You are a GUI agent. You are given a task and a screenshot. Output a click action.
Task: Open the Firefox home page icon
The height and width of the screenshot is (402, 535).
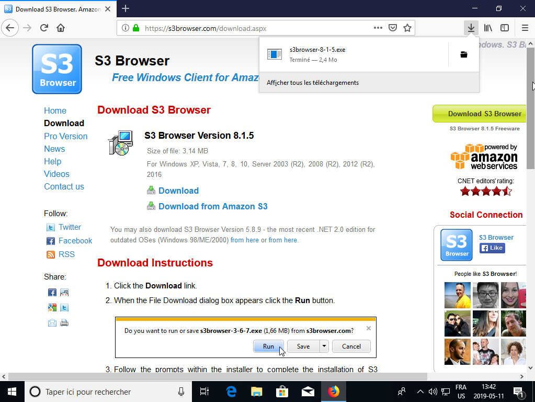61,28
